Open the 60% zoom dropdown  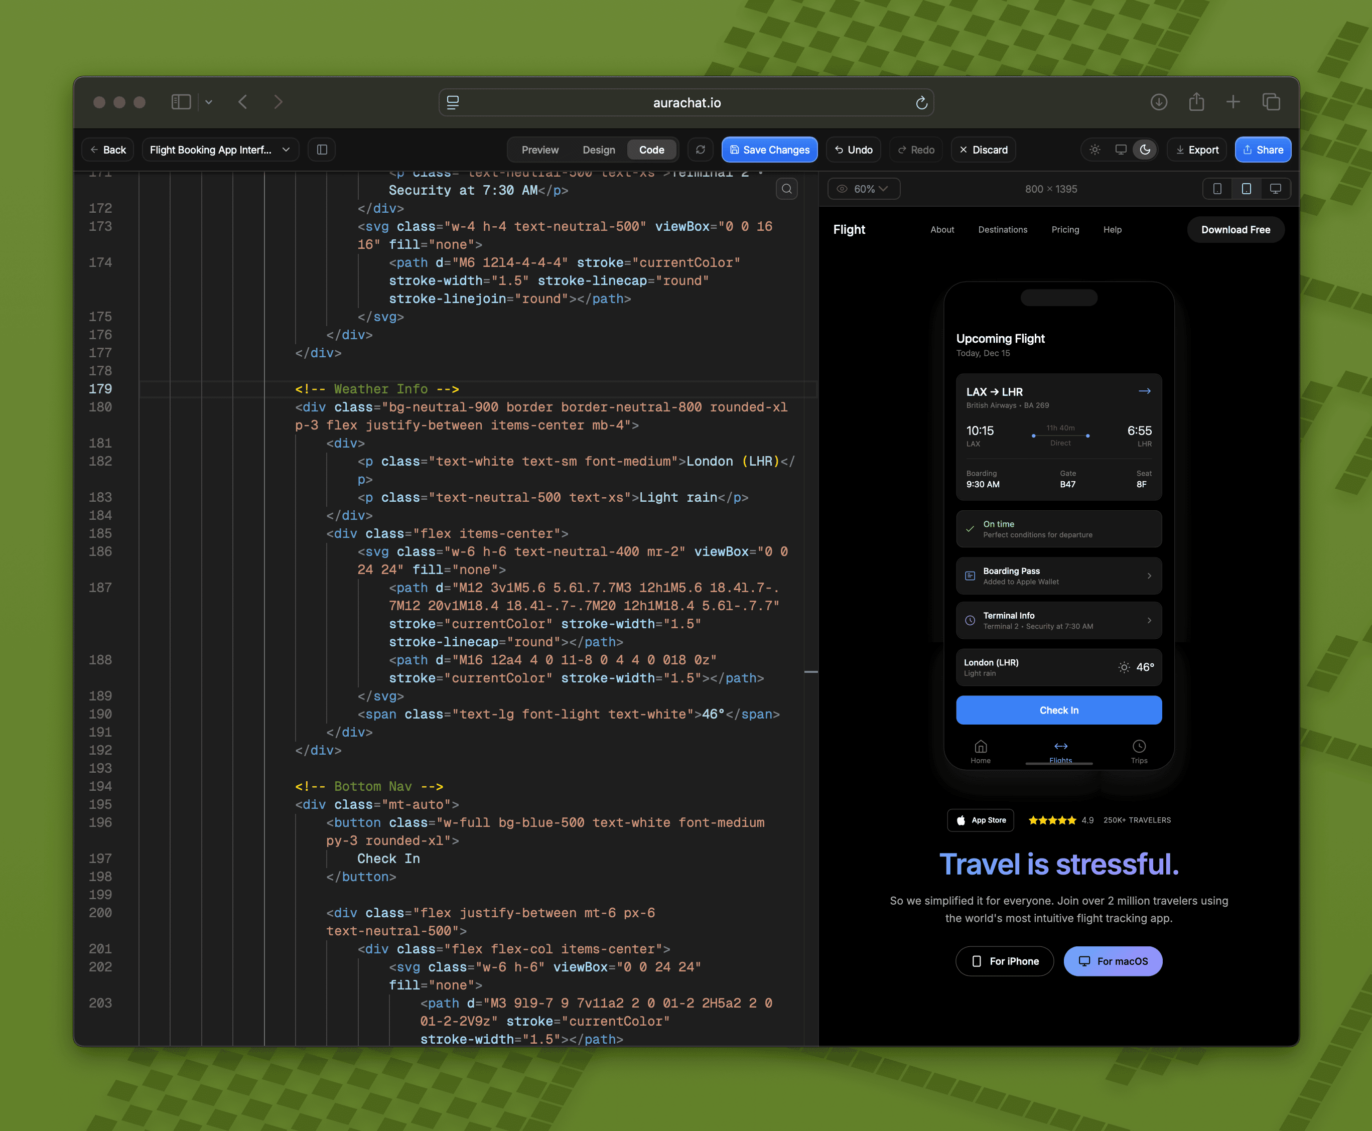pyautogui.click(x=864, y=189)
